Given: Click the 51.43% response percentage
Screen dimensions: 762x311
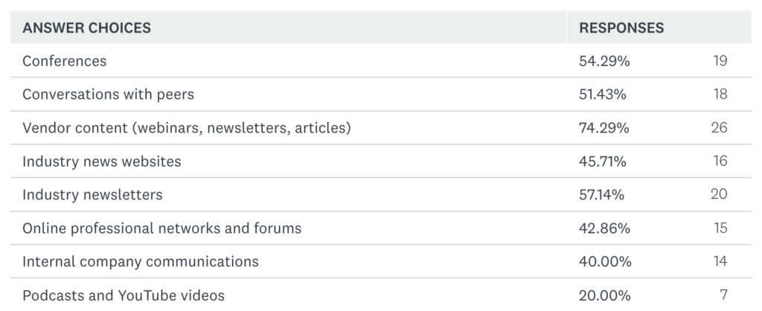Looking at the screenshot, I should 603,94.
